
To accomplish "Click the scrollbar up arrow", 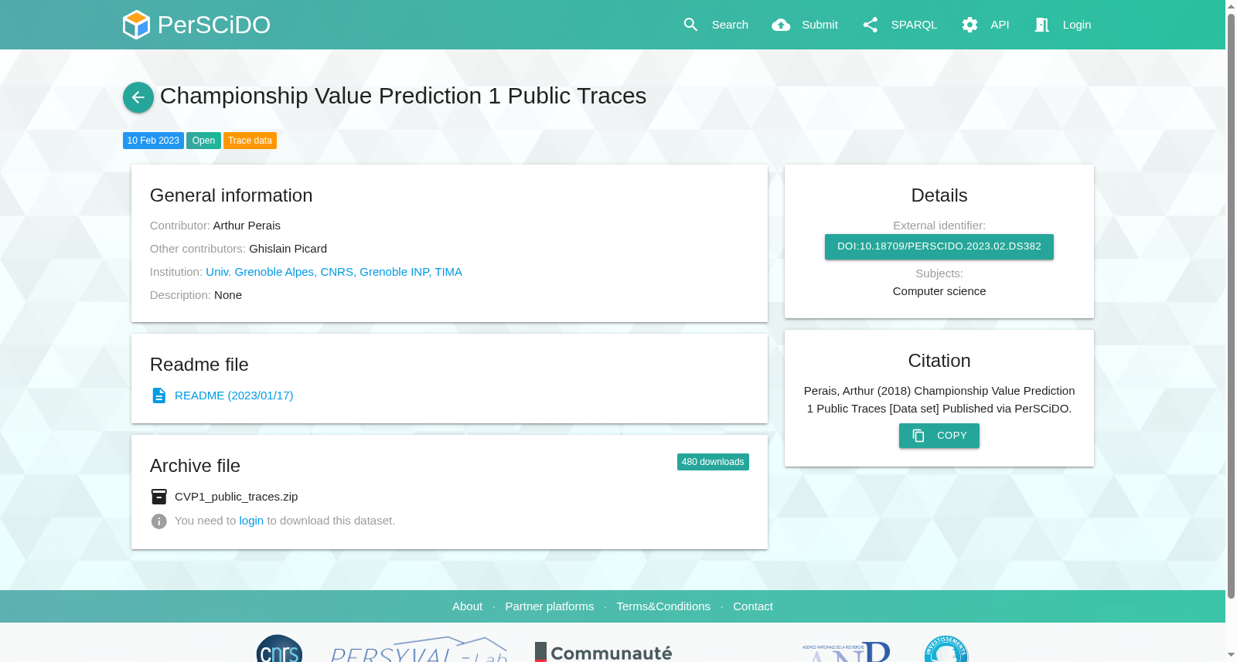I will pyautogui.click(x=1231, y=6).
